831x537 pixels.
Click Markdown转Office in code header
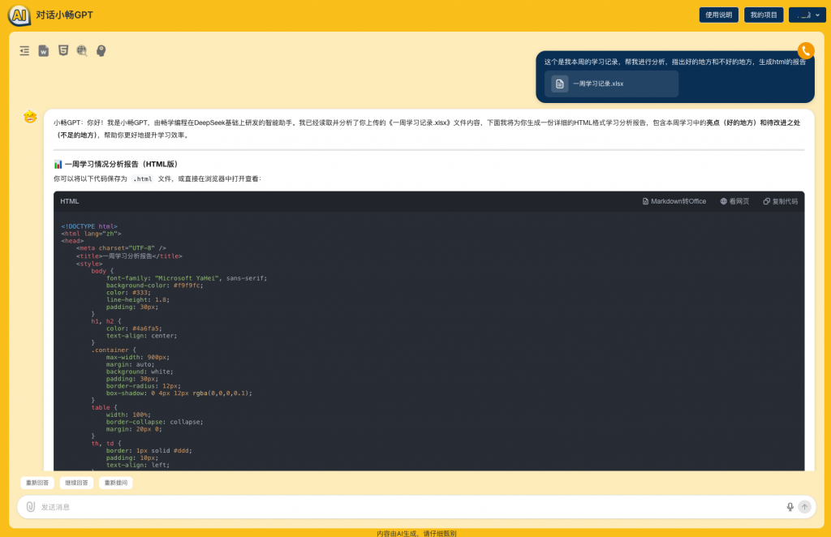pos(674,201)
